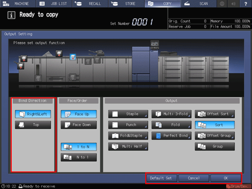The image size is (252, 189).
Task: Click Default Set button
Action: pyautogui.click(x=161, y=178)
